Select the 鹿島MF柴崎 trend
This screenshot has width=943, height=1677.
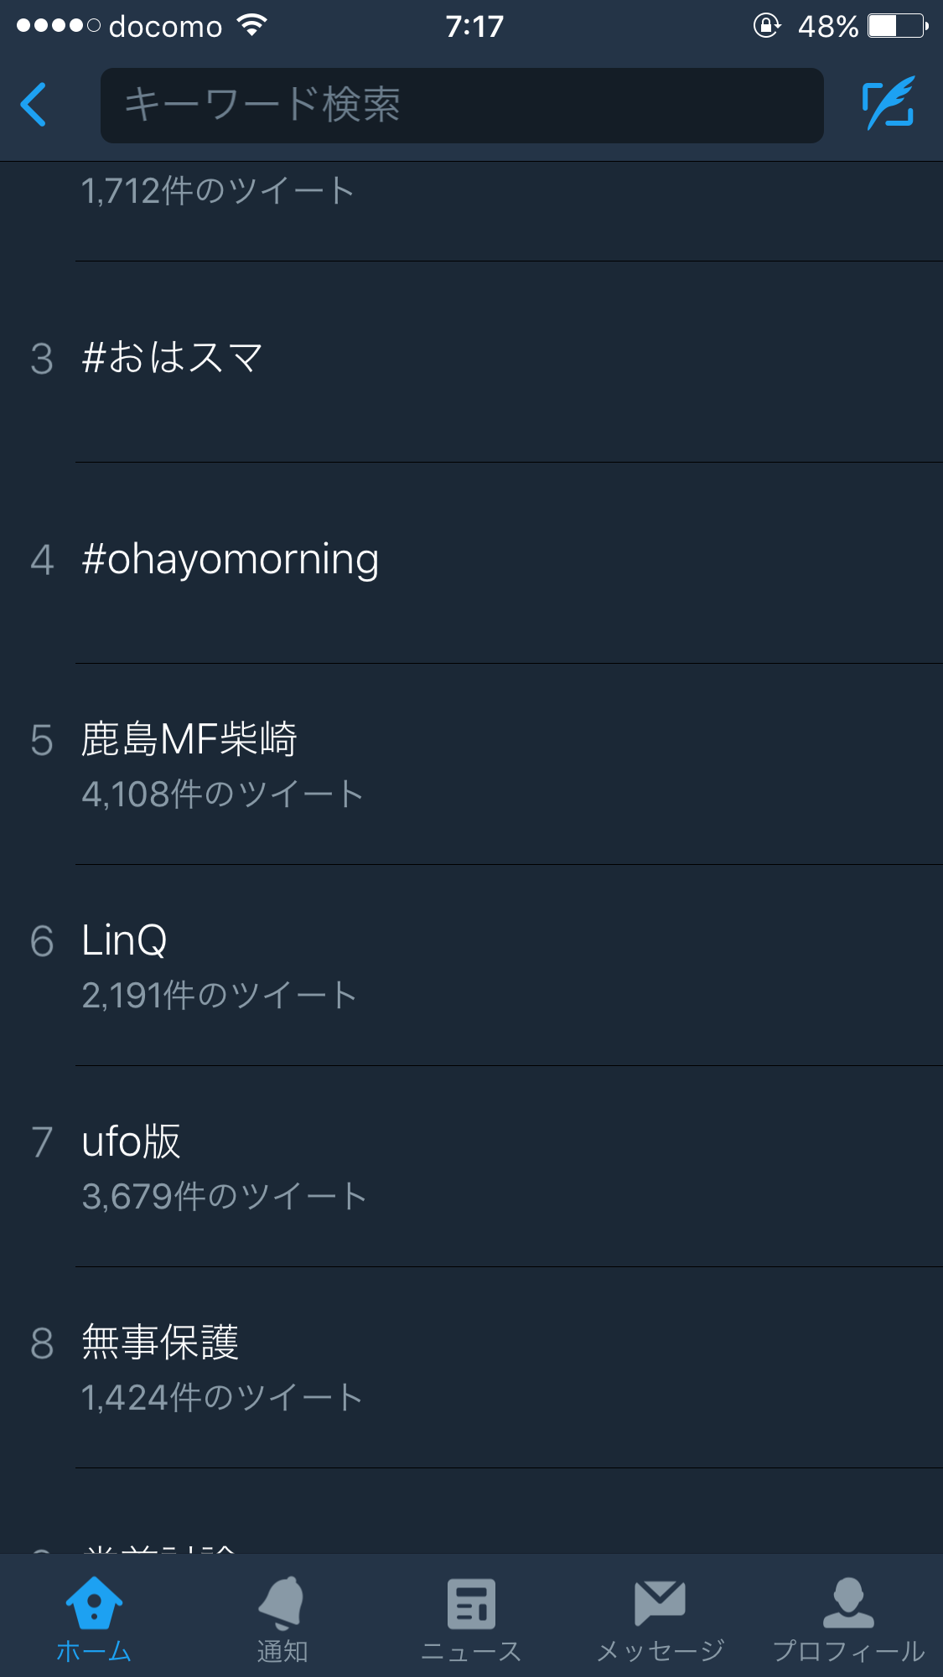point(189,761)
